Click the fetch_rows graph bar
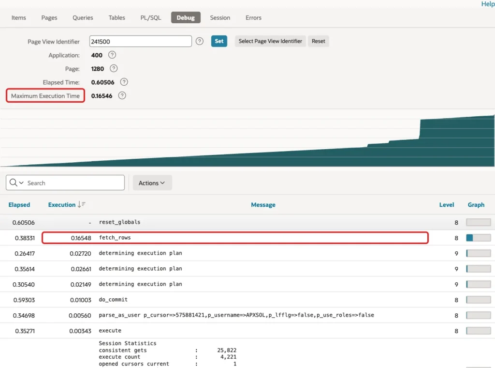This screenshot has height=368, width=495. (x=479, y=238)
